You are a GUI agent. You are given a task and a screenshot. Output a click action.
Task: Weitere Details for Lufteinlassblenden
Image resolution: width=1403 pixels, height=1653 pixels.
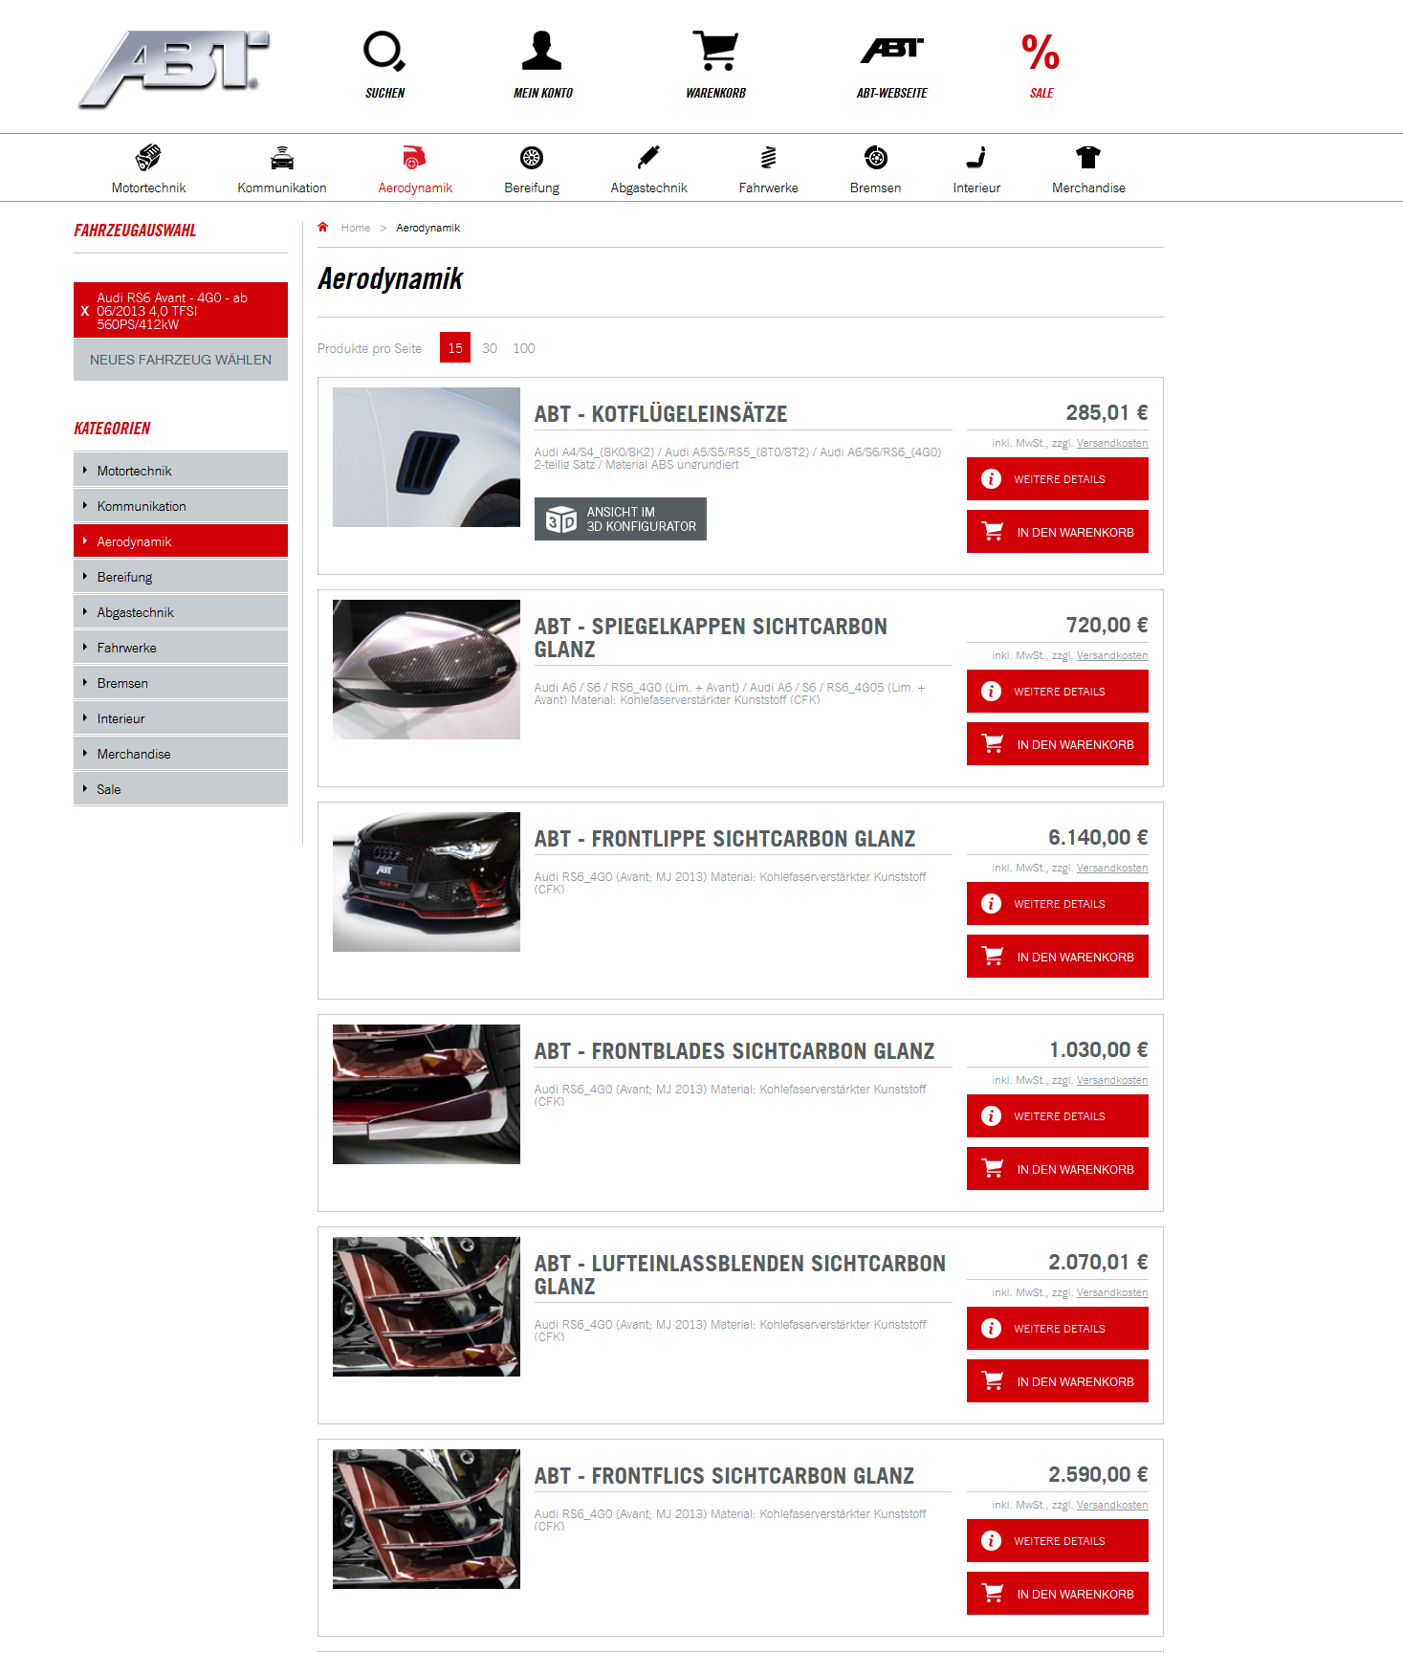click(1058, 1328)
